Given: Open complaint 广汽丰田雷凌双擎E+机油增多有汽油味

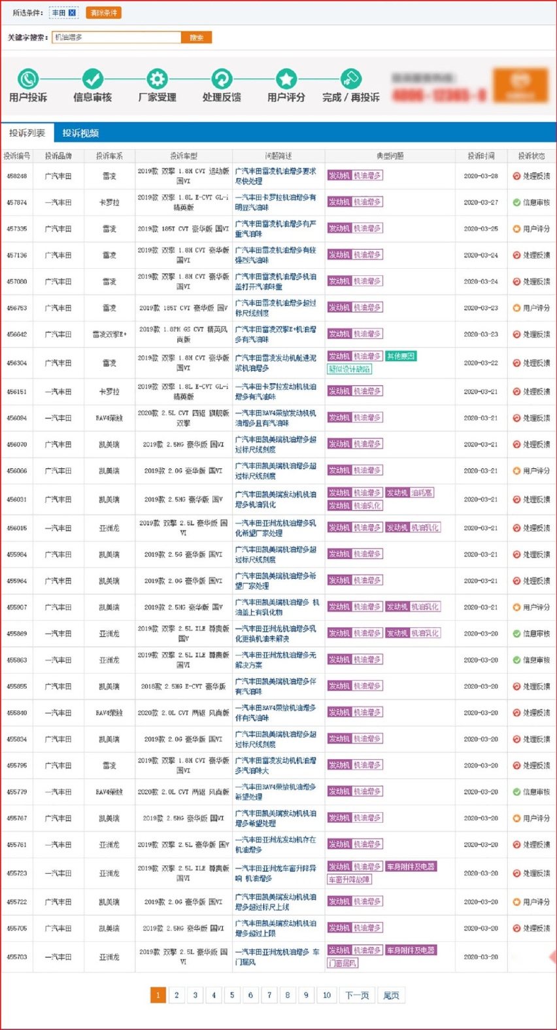Looking at the screenshot, I should 275,334.
